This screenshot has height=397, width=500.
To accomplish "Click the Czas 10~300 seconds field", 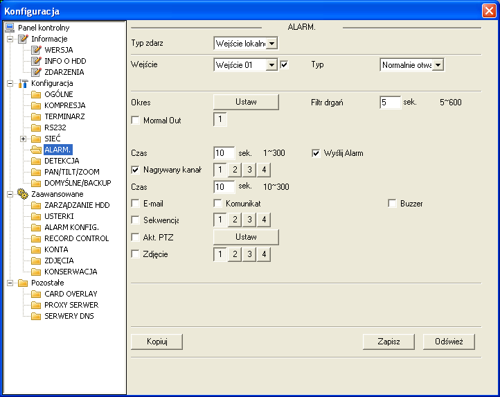I will [224, 187].
